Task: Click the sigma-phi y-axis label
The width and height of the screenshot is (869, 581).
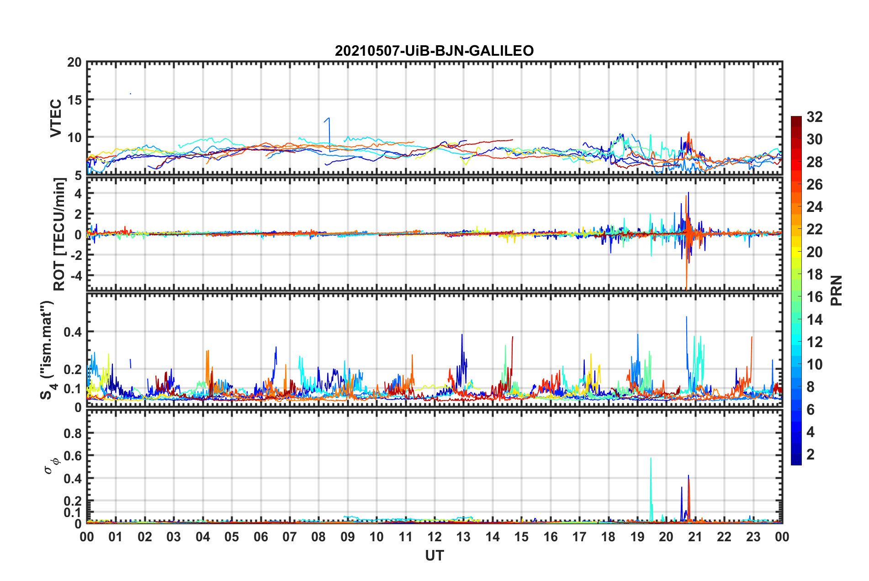Action: click(x=51, y=466)
